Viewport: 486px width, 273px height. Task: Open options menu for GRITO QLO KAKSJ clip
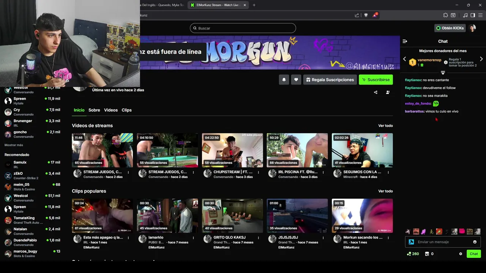[x=258, y=238]
